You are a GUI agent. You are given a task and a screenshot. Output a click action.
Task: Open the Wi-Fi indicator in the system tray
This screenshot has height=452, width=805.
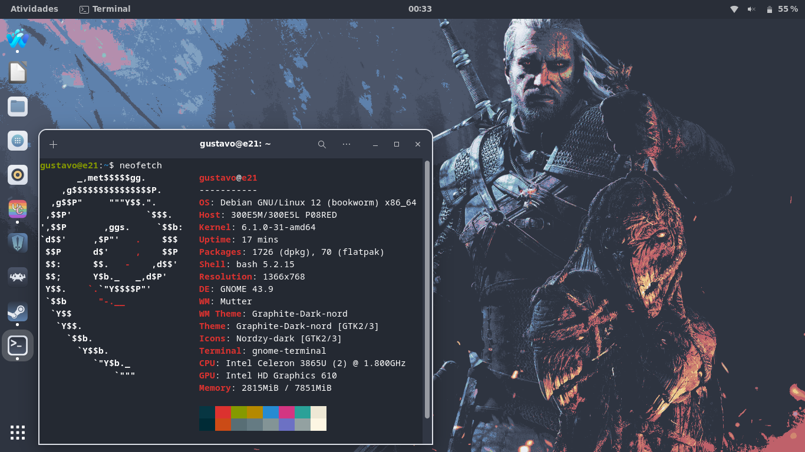734,9
